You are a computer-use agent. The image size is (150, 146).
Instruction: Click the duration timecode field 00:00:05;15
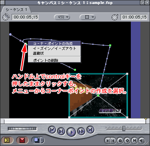[x=25, y=17]
